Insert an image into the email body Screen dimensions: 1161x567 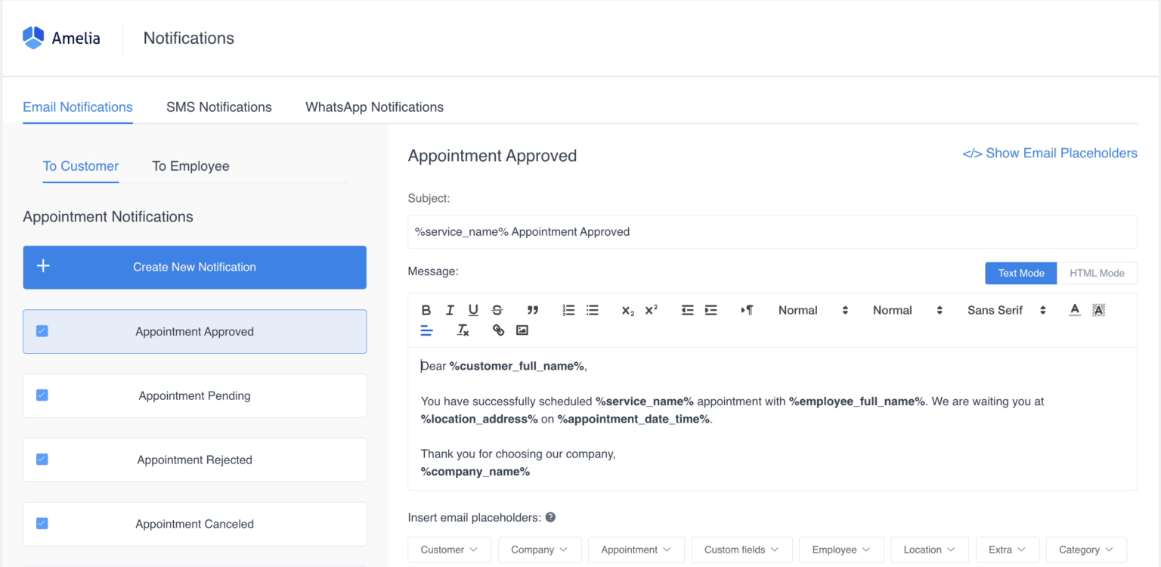522,330
